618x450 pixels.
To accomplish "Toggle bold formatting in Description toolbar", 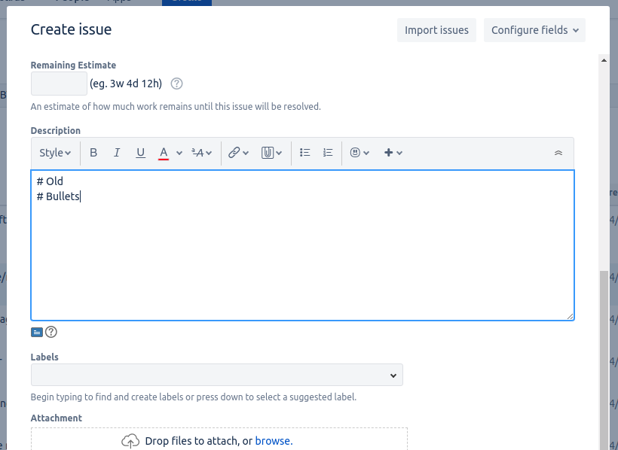I will click(93, 153).
